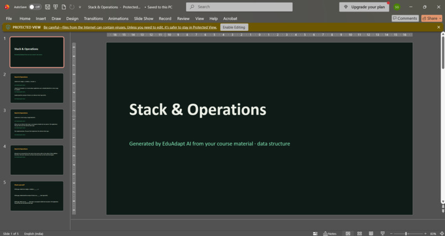Viewport: 445px width, 236px height.
Task: Select slide 2 thumbnail
Action: point(37,88)
